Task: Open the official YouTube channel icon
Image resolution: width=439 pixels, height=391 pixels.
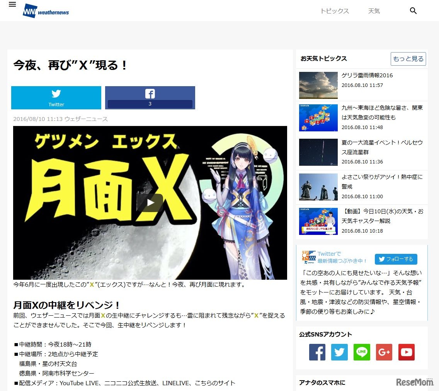Action: (x=406, y=352)
